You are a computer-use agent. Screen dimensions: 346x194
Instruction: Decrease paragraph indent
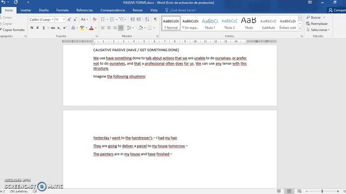132,19
